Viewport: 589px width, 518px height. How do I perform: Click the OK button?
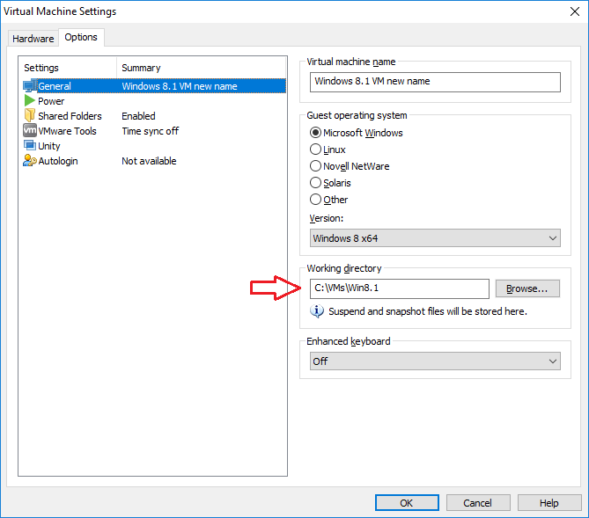pos(407,503)
